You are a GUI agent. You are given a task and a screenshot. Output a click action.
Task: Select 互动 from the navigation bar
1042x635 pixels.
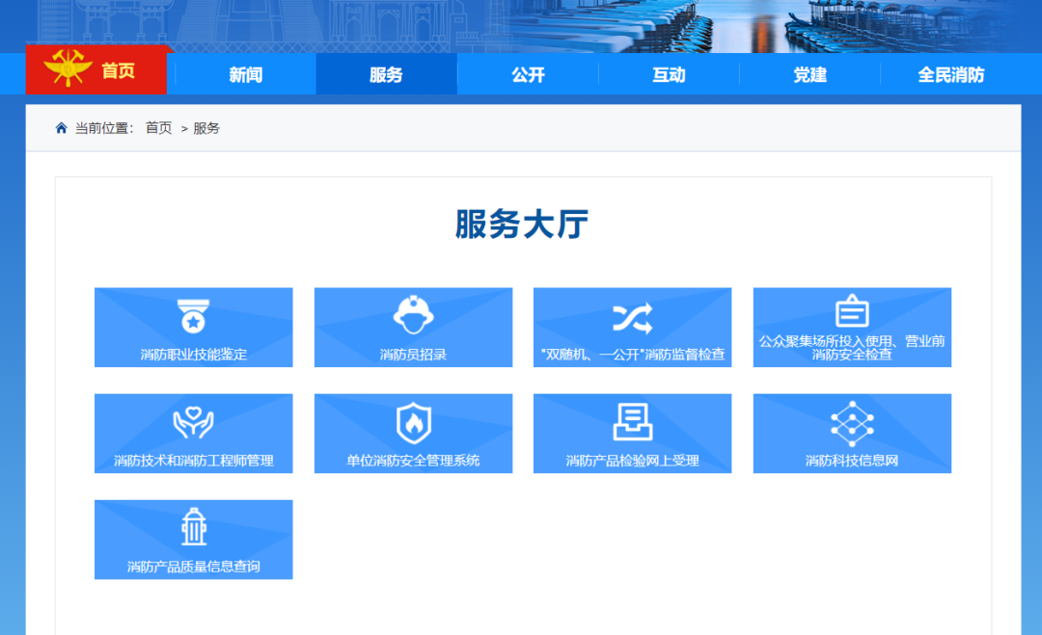coord(669,73)
